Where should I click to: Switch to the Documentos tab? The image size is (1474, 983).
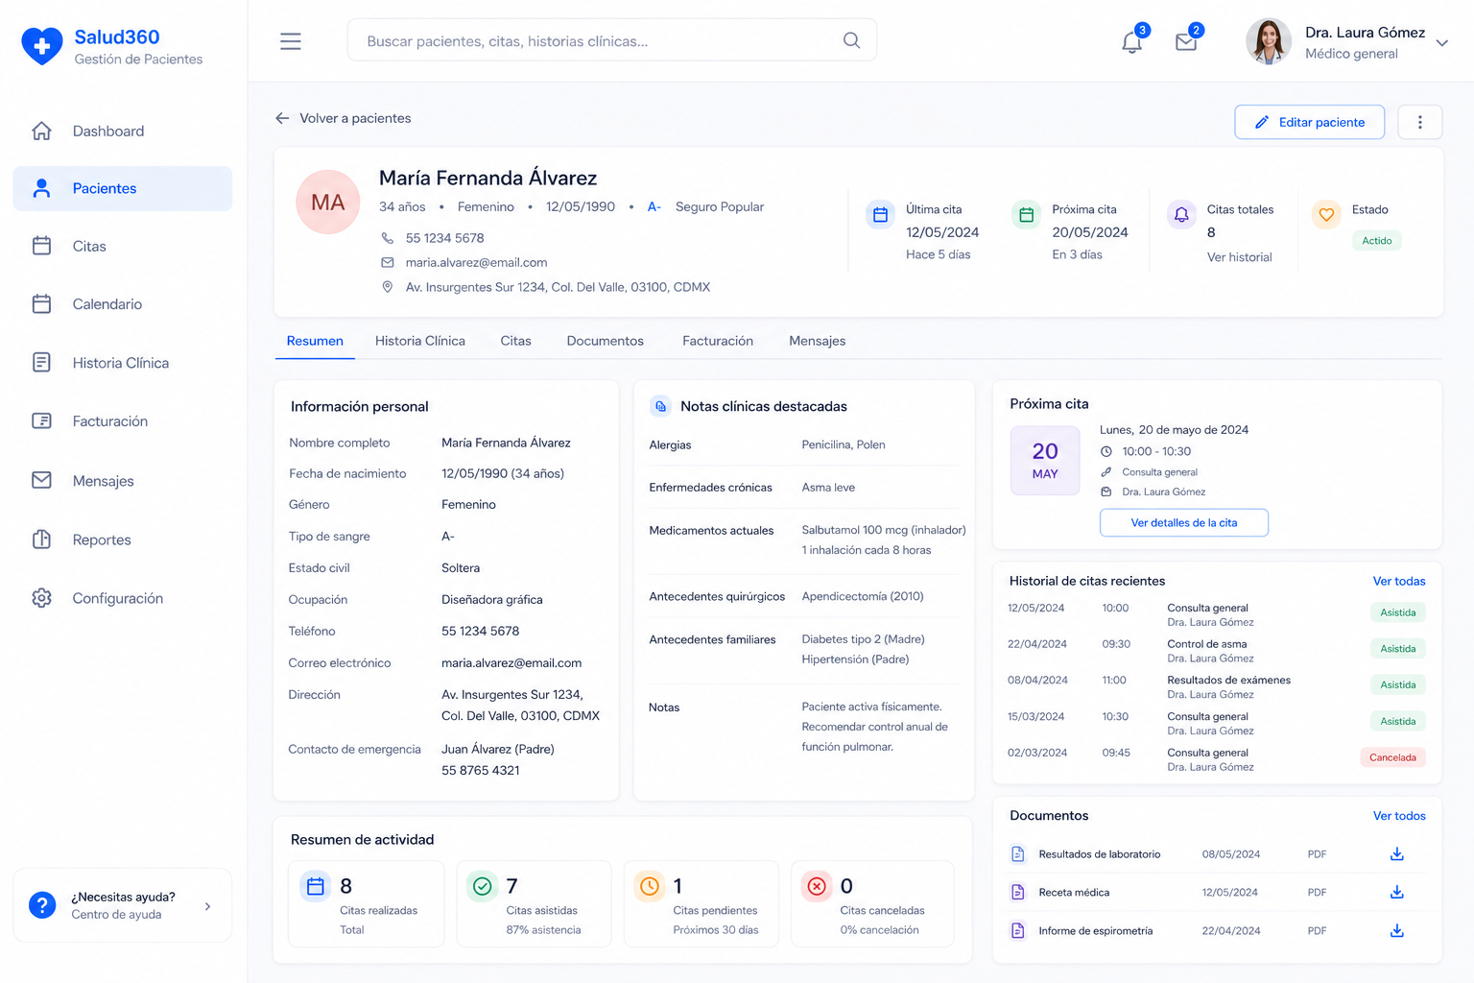pos(606,341)
